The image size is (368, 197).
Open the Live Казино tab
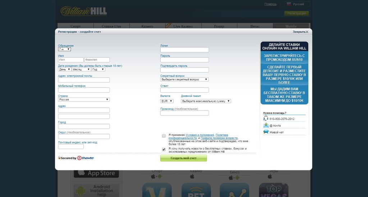pos(183,26)
